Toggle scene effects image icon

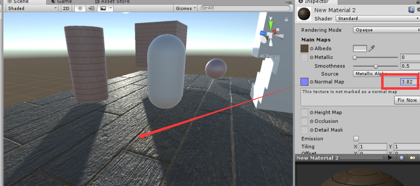(103, 8)
